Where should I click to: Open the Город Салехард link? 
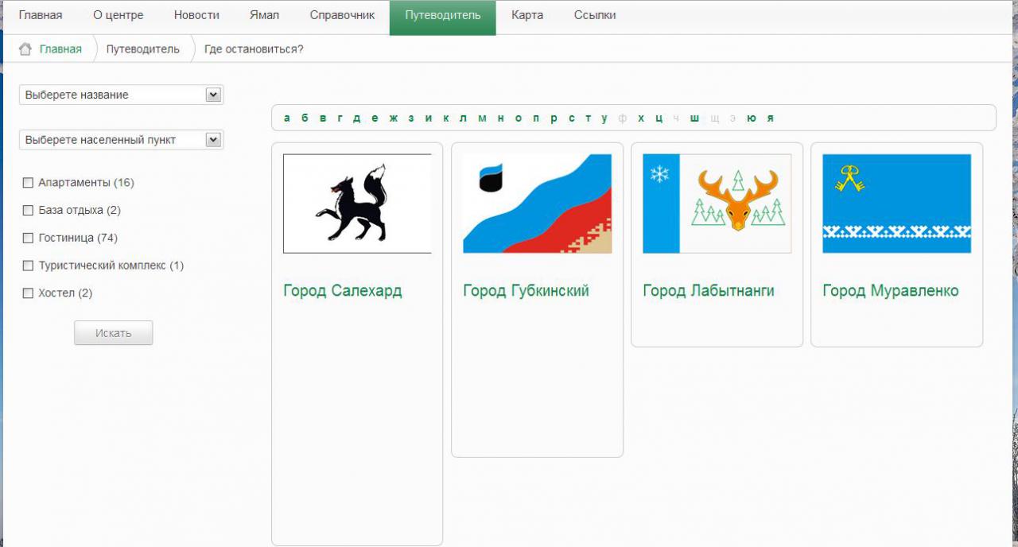[x=343, y=291]
